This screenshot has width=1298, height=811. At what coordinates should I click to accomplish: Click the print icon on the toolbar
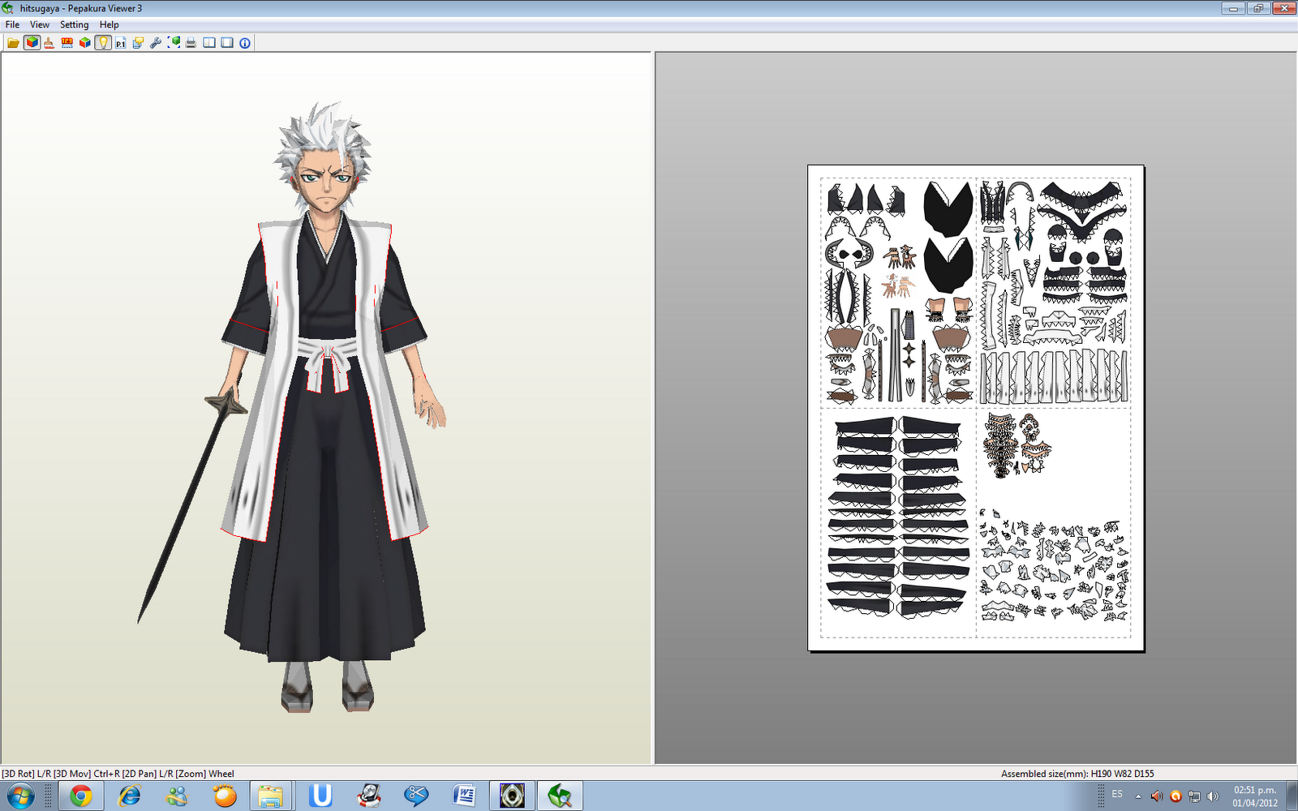191,43
